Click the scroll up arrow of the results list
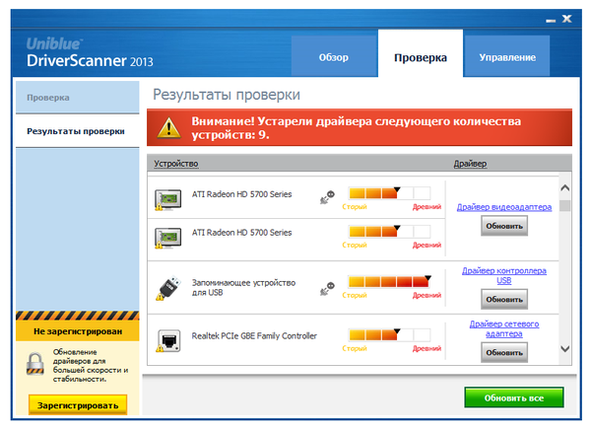Screen dimensions: 591x431 [564, 187]
